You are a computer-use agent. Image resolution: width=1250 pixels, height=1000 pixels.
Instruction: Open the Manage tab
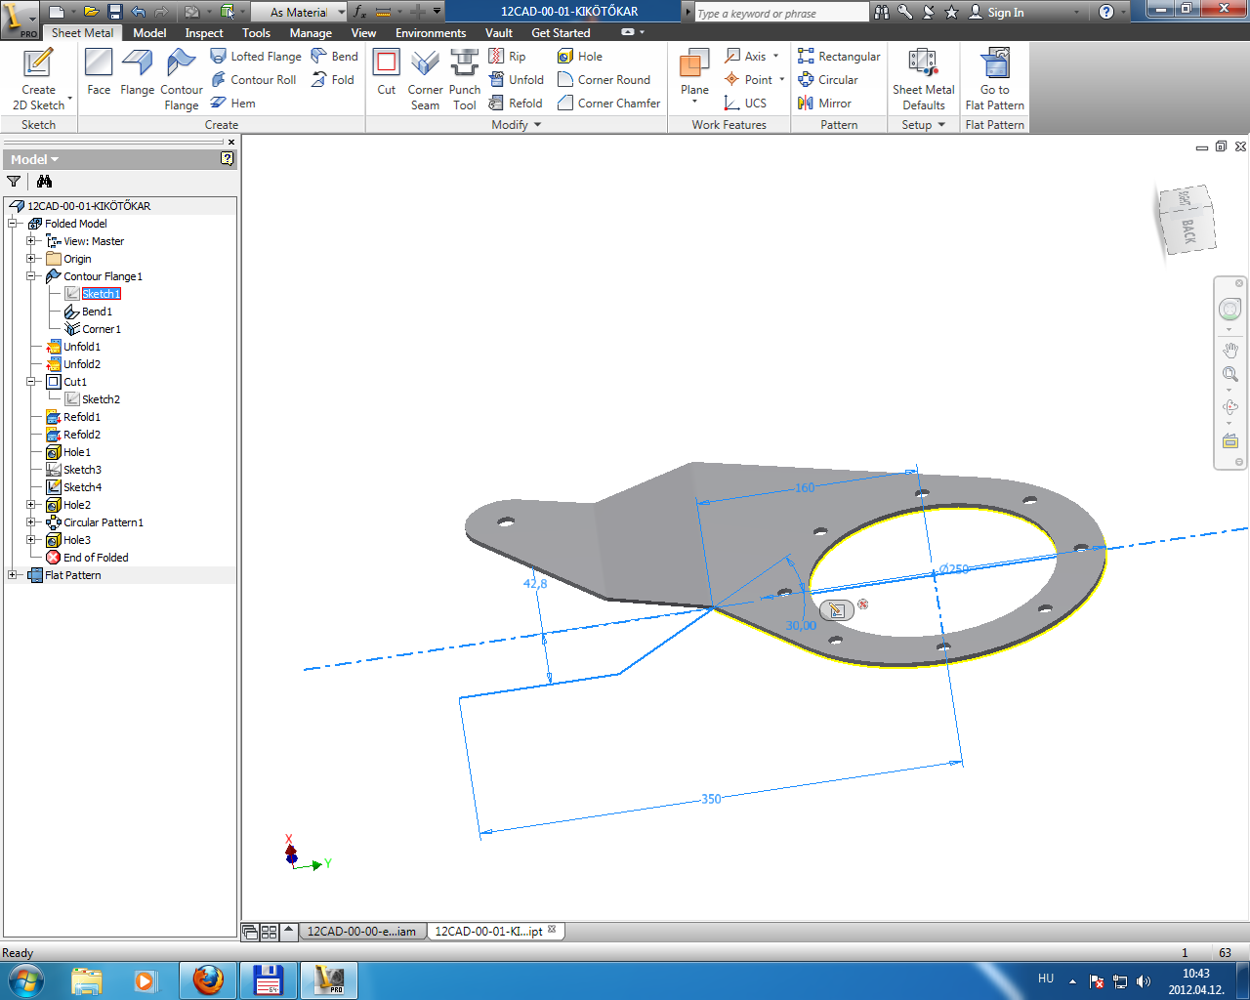pyautogui.click(x=311, y=33)
